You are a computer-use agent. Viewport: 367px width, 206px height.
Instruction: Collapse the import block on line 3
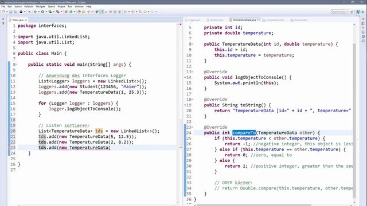[17, 37]
